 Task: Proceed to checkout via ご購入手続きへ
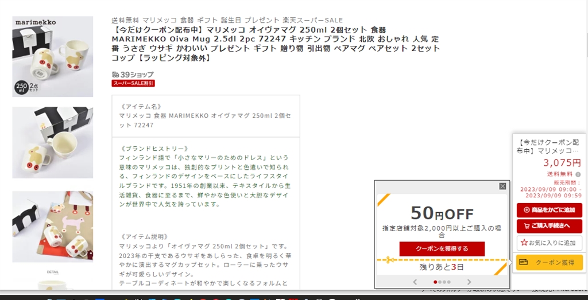pyautogui.click(x=550, y=226)
